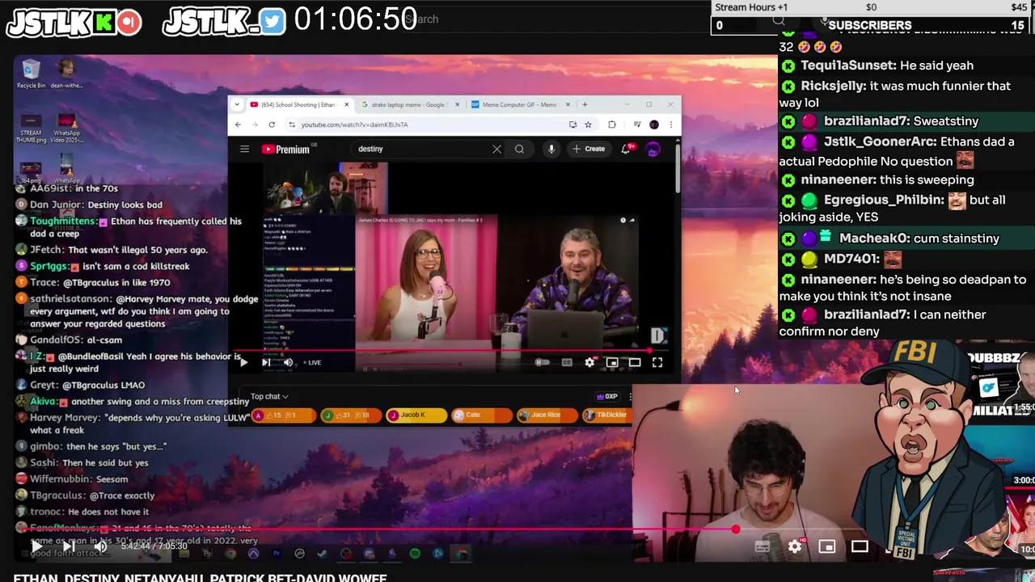Open miniplayer in inner YouTube player
1035x582 pixels.
[x=612, y=362]
